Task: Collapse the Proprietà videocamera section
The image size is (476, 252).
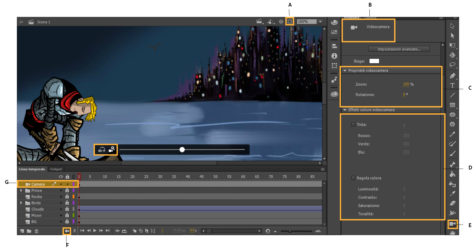Action: point(345,70)
